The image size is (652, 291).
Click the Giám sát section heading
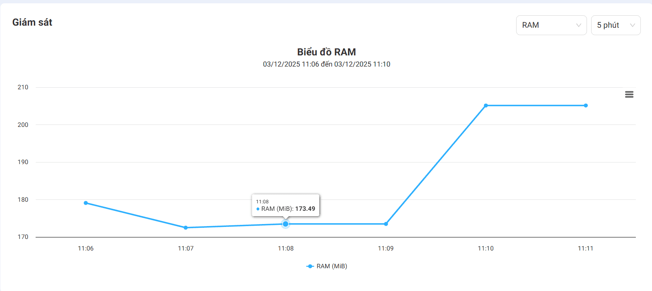(x=32, y=22)
